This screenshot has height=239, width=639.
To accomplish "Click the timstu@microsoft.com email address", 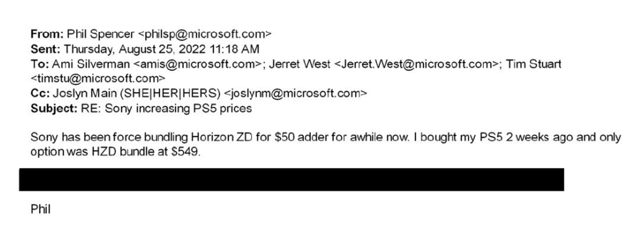I will click(x=98, y=79).
